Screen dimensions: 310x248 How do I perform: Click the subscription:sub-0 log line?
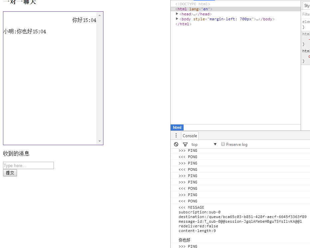click(x=200, y=212)
